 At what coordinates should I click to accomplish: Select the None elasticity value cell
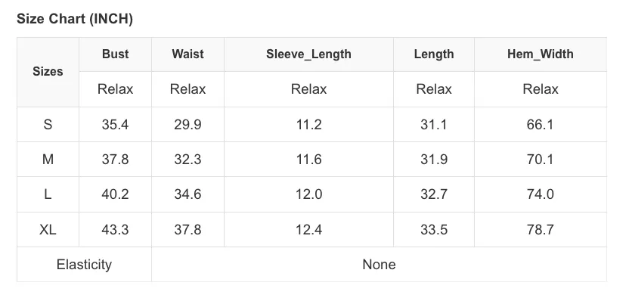(379, 264)
